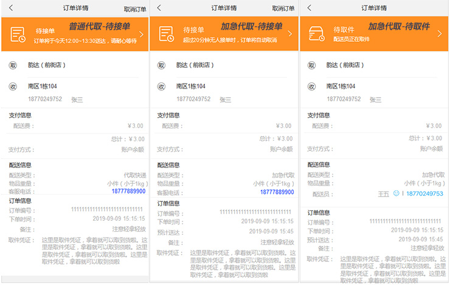Click 收 recipient icon in 加急代取-待接单 screen

(161, 86)
